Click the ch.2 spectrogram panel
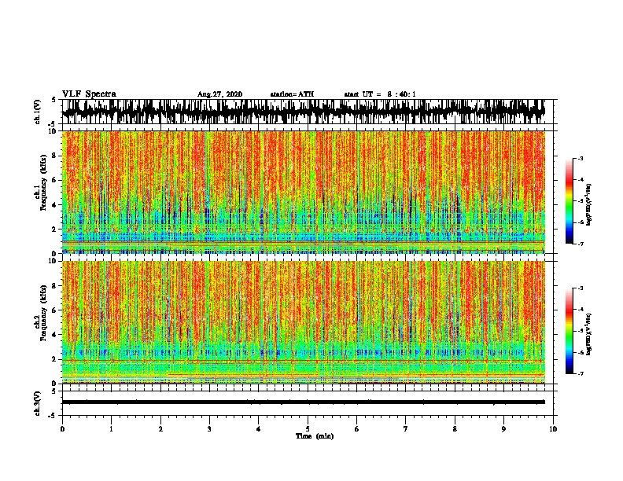623x481 pixels. pyautogui.click(x=304, y=322)
